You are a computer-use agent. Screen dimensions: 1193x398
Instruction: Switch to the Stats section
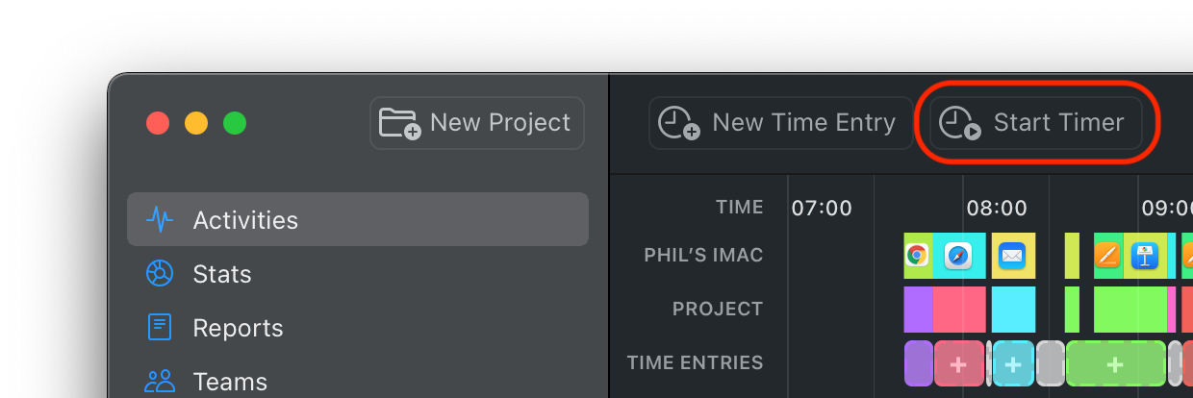pyautogui.click(x=221, y=274)
